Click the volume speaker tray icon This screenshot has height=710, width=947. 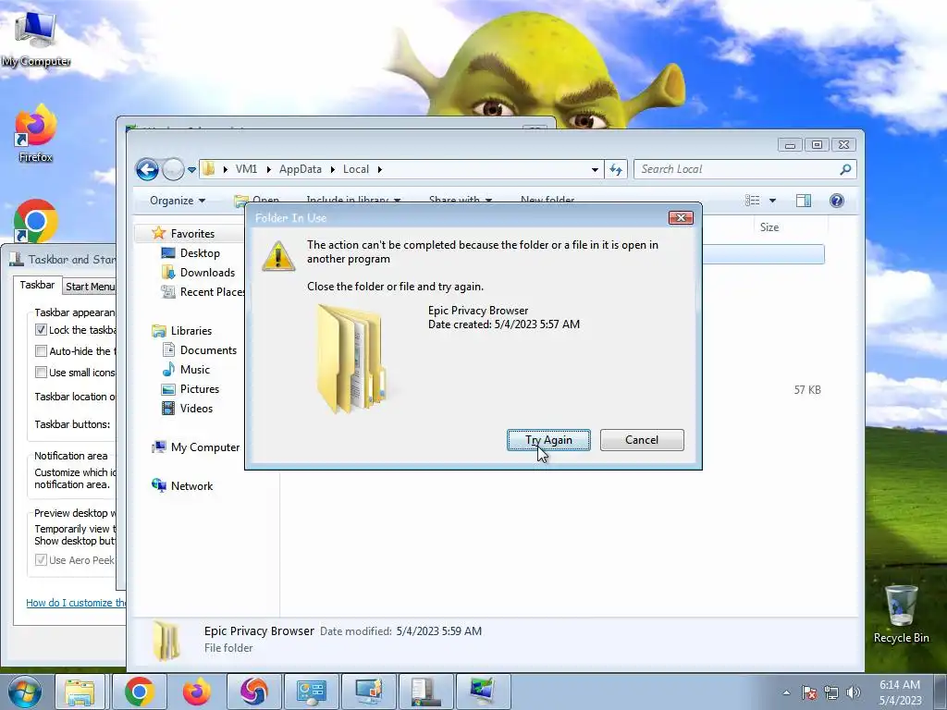tap(854, 692)
